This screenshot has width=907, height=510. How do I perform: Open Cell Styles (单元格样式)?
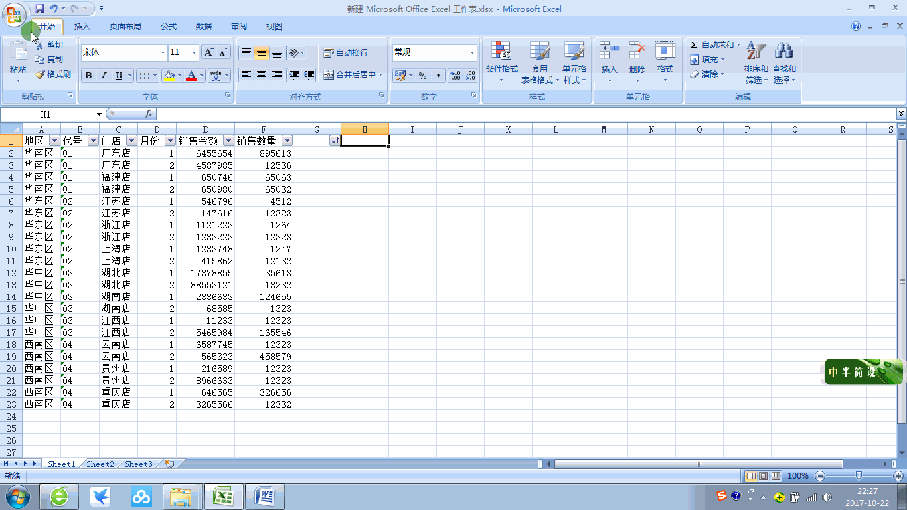[574, 62]
